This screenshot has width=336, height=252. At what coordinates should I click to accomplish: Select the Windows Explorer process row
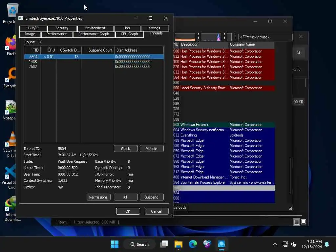point(224,125)
